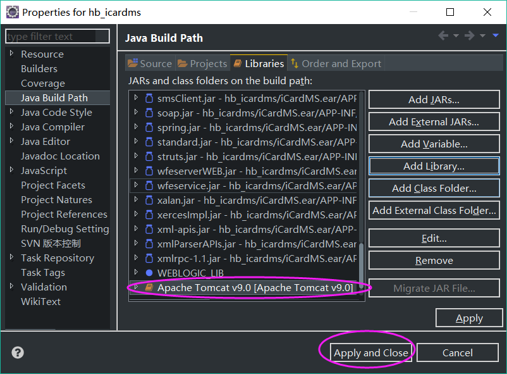Click the help question mark icon
Image resolution: width=507 pixels, height=374 pixels.
tap(18, 352)
